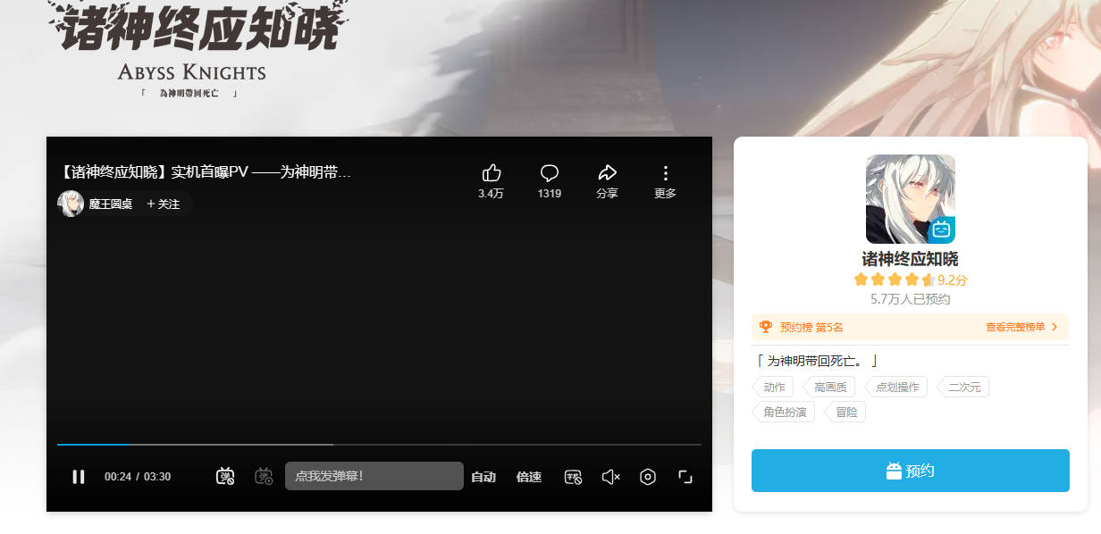This screenshot has width=1101, height=534.
Task: Select the 点划操作 tag
Action: 896,387
